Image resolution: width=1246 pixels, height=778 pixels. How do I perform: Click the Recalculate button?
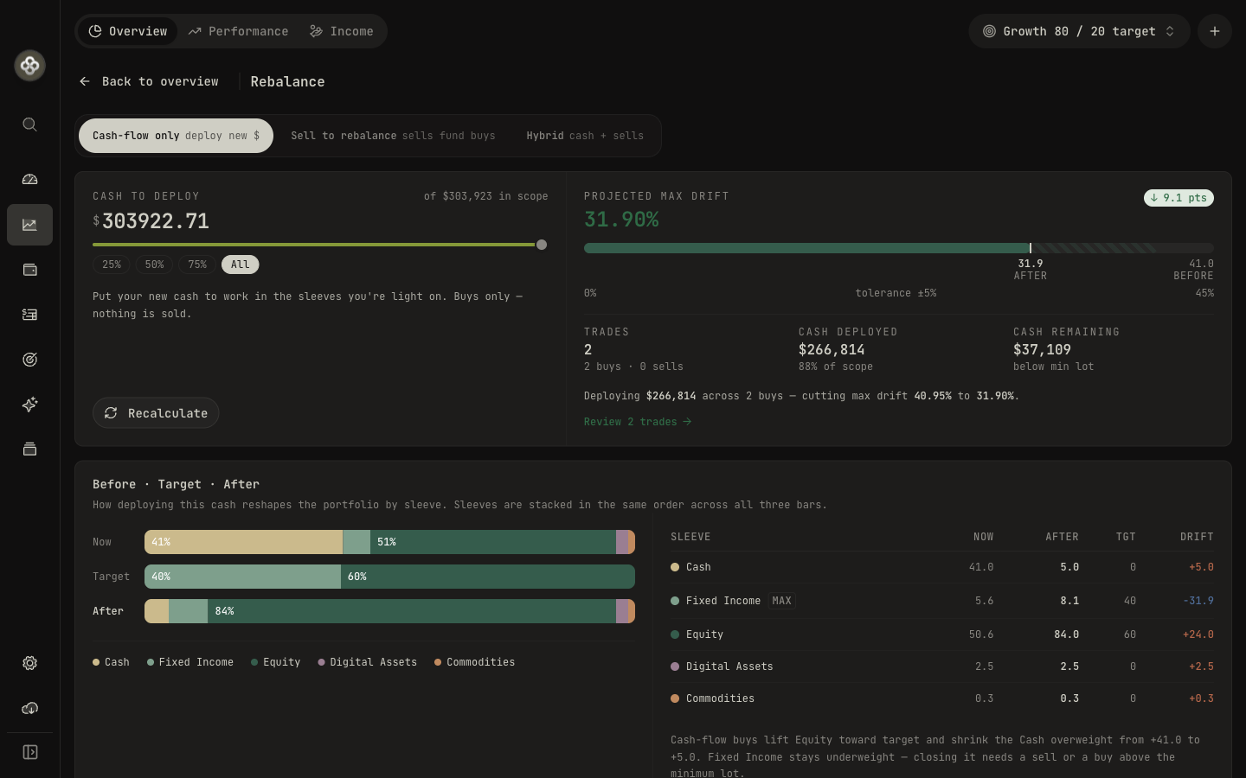click(156, 413)
